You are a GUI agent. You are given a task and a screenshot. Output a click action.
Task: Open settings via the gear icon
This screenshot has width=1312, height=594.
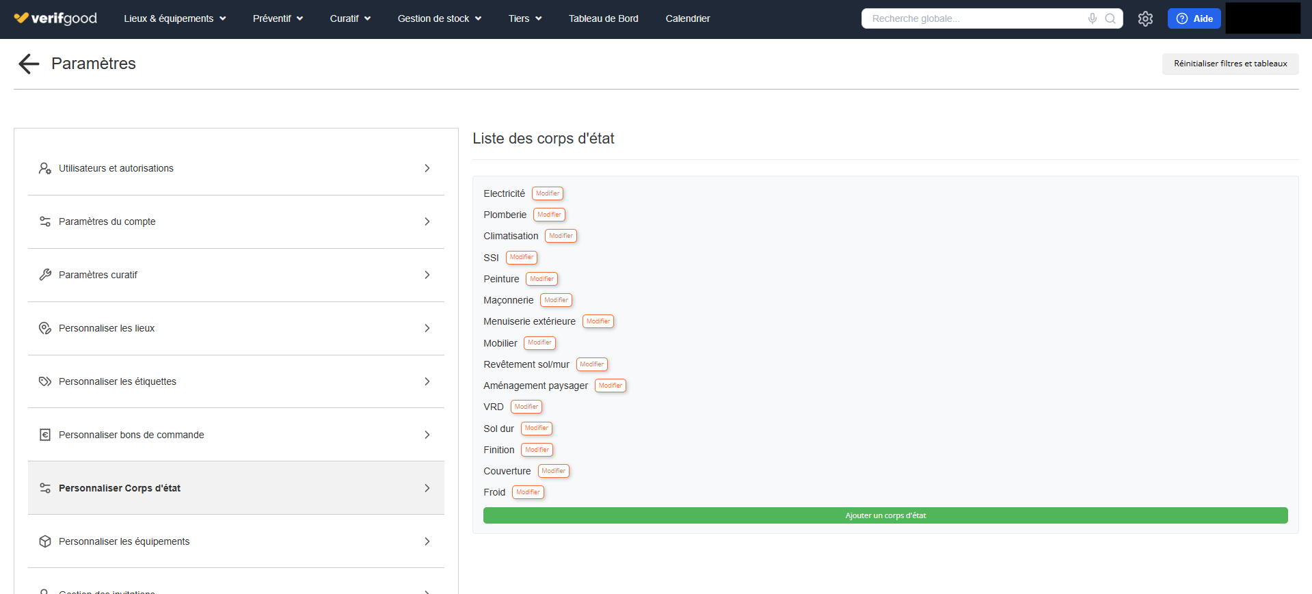click(x=1145, y=19)
